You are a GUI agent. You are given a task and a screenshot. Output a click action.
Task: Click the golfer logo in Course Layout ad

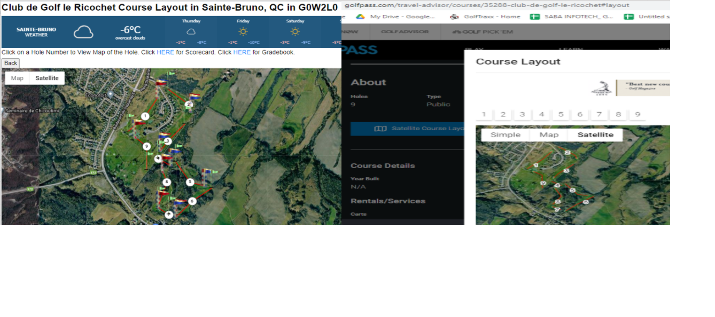click(x=603, y=88)
